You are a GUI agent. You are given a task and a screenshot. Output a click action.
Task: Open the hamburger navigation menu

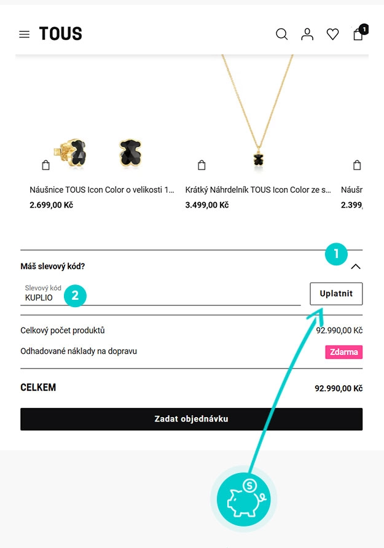tap(24, 34)
